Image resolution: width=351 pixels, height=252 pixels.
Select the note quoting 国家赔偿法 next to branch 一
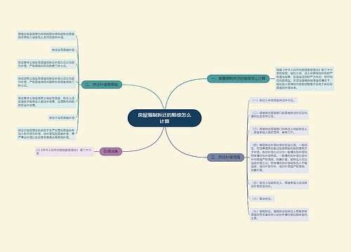tap(305, 78)
